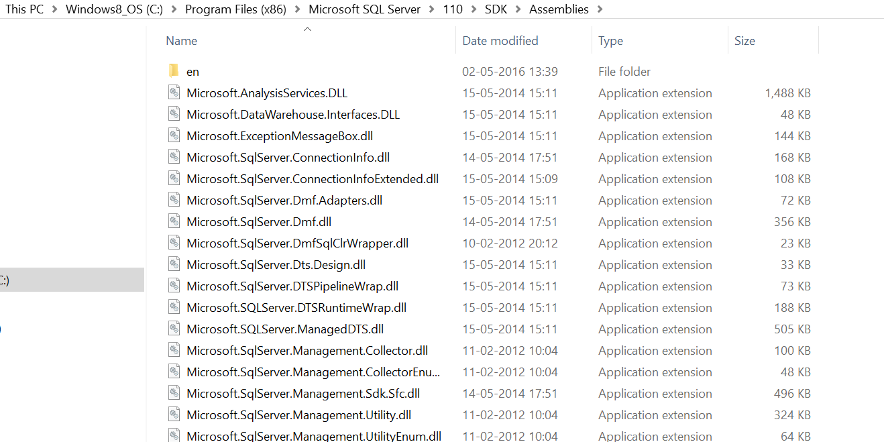Select Microsoft.DataWarehouse.Interfaces.DLL file name
884x442 pixels.
pos(293,115)
